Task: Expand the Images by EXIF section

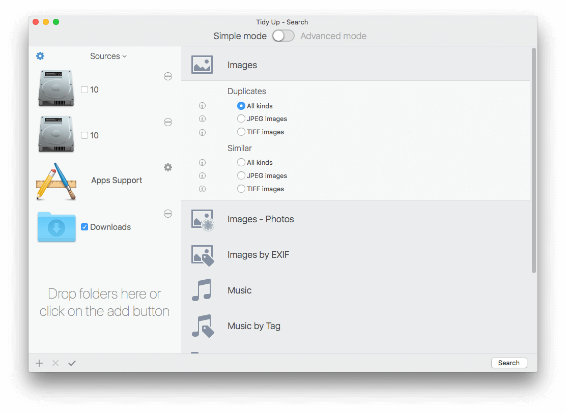Action: coord(356,255)
